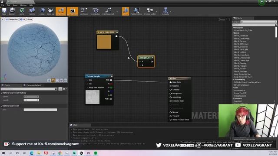278x156 pixels.
Task: Open the Palette Category dropdown
Action: [258, 22]
